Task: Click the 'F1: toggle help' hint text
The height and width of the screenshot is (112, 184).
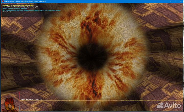Action: 7,12
